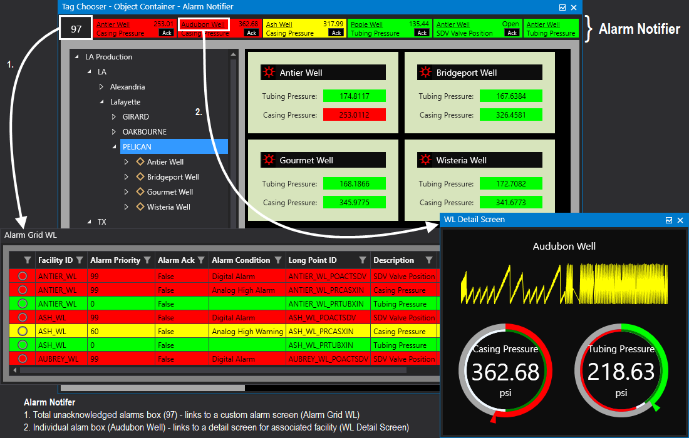The height and width of the screenshot is (438, 689).
Task: Click the alarm sun icon on Gourmet Well card
Action: 269,160
